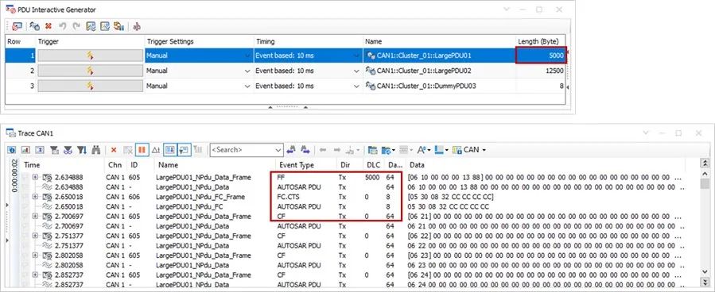Click the Length value 12500
Image resolution: width=715 pixels, height=292 pixels.
click(554, 71)
